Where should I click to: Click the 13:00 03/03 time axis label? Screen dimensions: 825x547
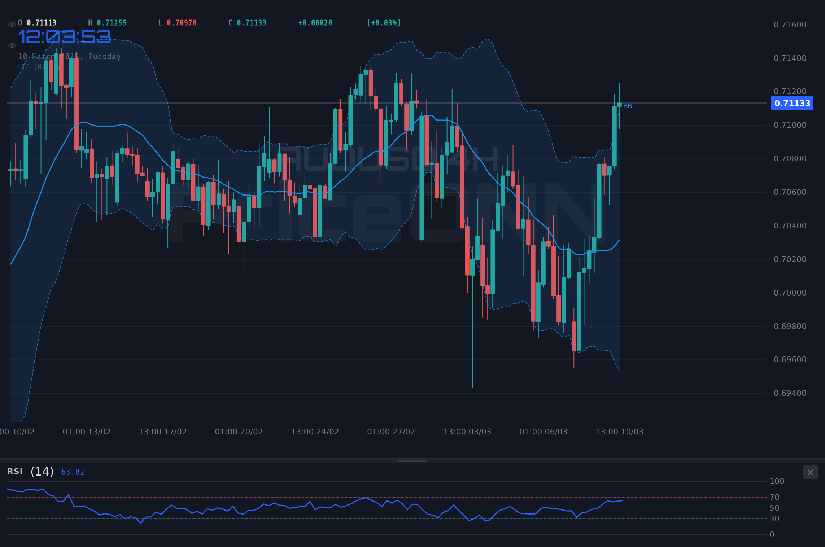(x=467, y=432)
